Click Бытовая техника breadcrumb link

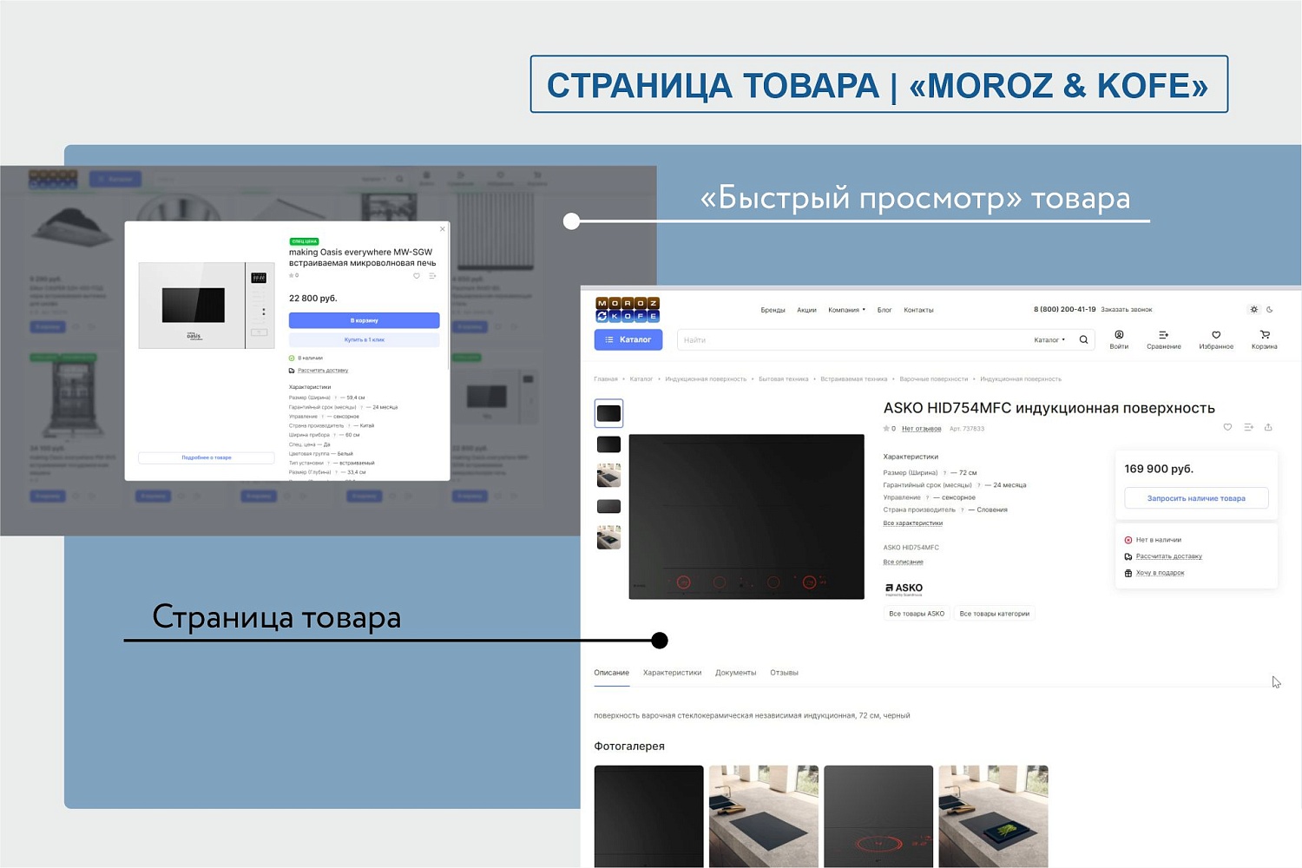click(x=783, y=379)
